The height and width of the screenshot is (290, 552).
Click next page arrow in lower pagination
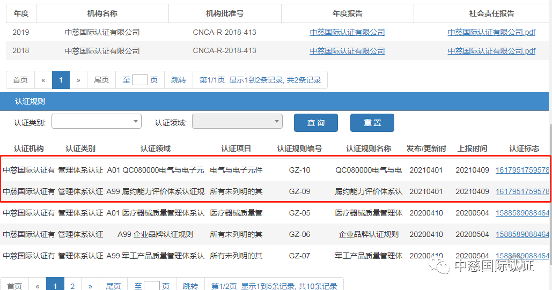[x=90, y=286]
